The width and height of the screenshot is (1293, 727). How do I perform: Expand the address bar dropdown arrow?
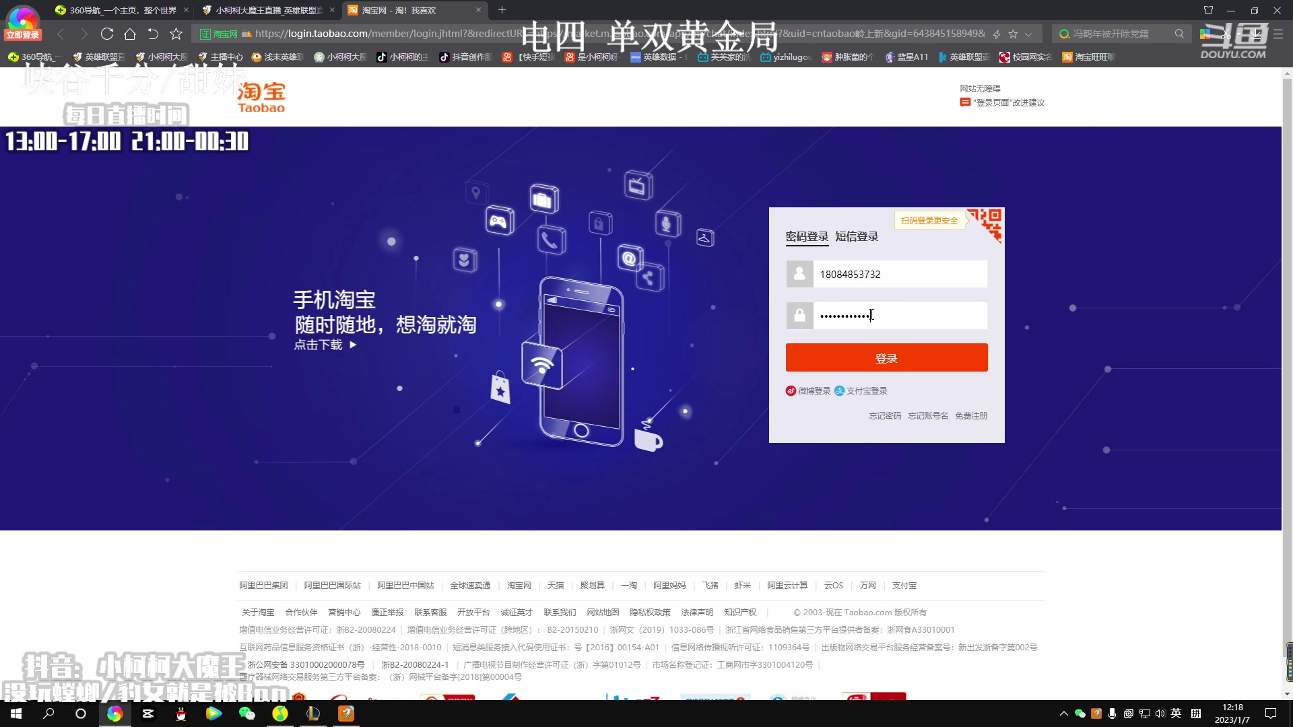point(1028,34)
